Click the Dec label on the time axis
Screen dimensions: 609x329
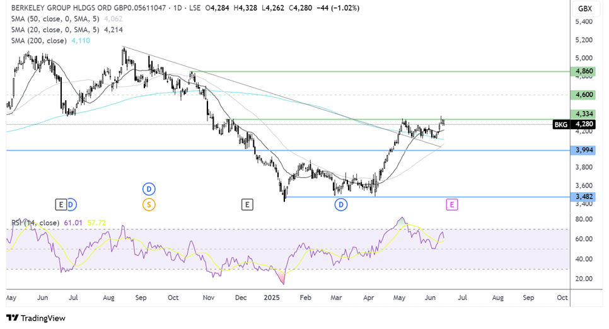pyautogui.click(x=241, y=297)
